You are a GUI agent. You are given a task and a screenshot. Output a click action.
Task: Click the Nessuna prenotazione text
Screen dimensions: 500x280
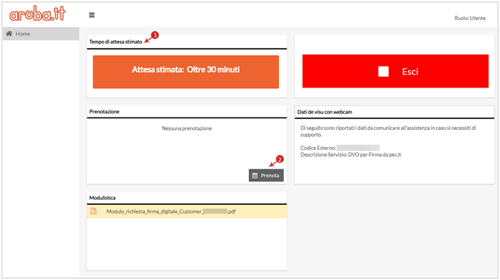coord(187,128)
